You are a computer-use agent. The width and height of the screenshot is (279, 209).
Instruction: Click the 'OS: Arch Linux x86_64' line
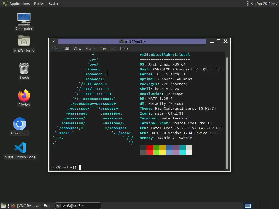[162, 64]
